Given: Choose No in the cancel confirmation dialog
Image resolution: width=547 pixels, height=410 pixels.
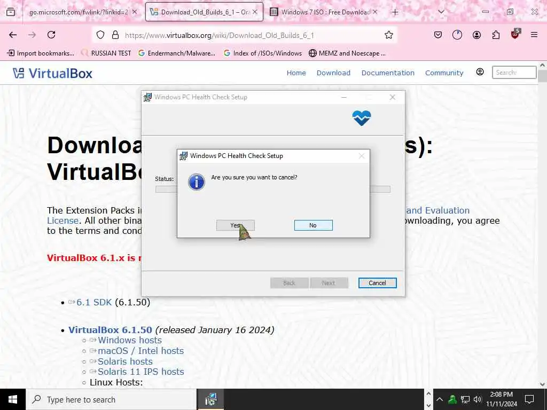Looking at the screenshot, I should 313,225.
